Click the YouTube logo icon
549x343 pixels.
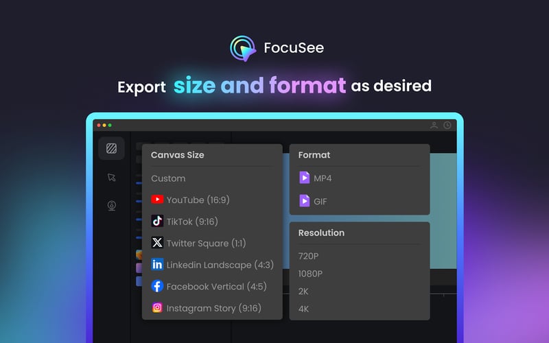pyautogui.click(x=157, y=200)
